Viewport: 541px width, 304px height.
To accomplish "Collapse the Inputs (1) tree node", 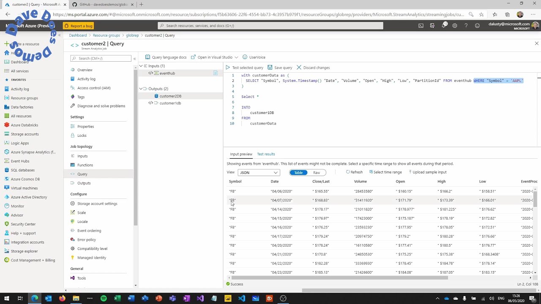I will 141,66.
